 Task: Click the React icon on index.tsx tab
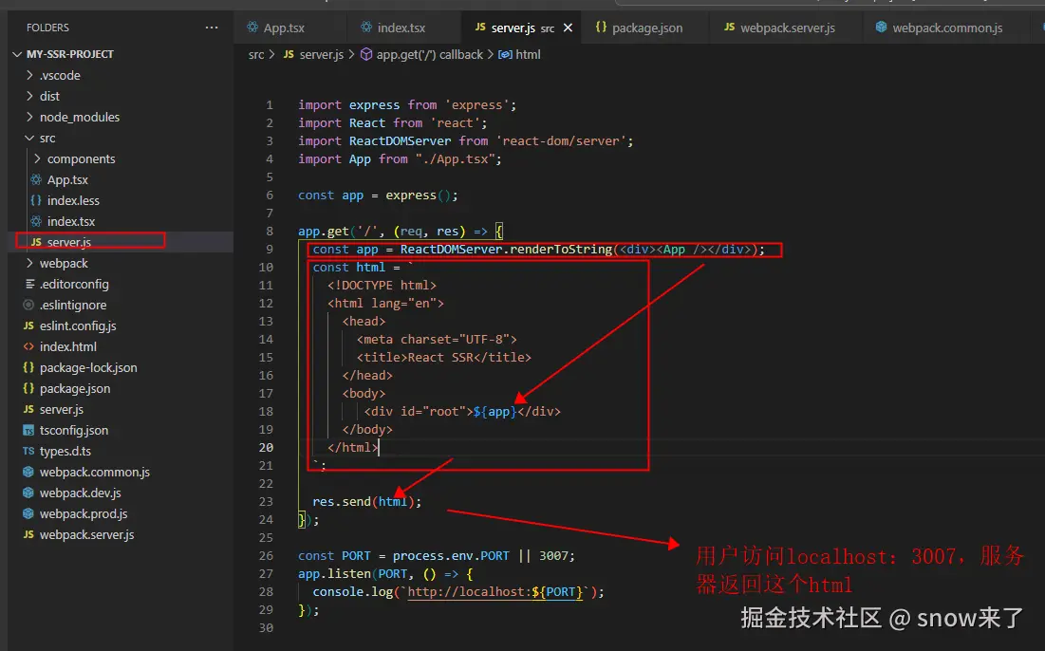365,28
